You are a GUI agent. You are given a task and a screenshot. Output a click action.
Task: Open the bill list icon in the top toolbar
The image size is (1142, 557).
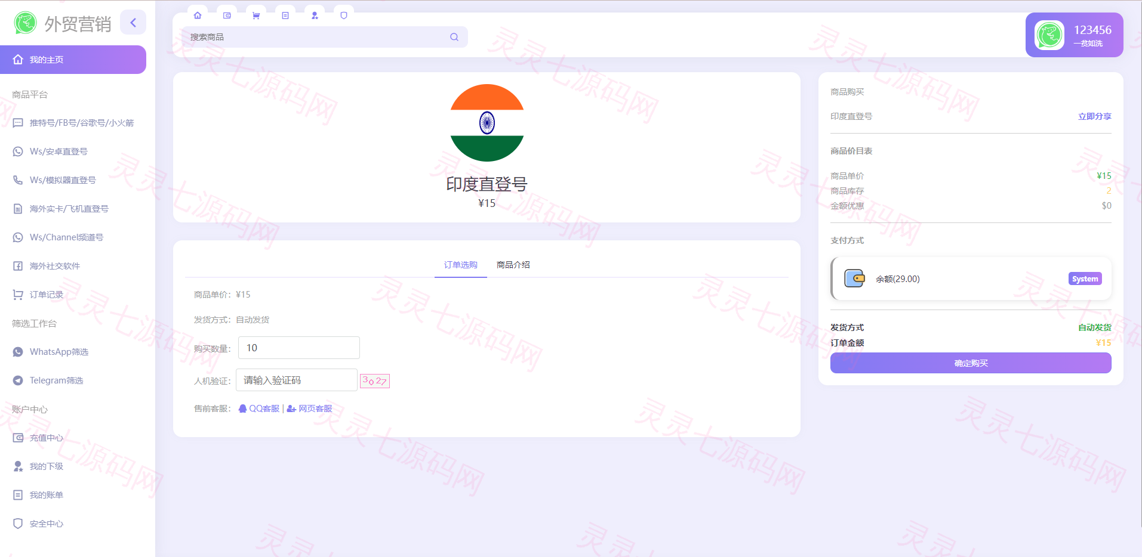pyautogui.click(x=285, y=16)
